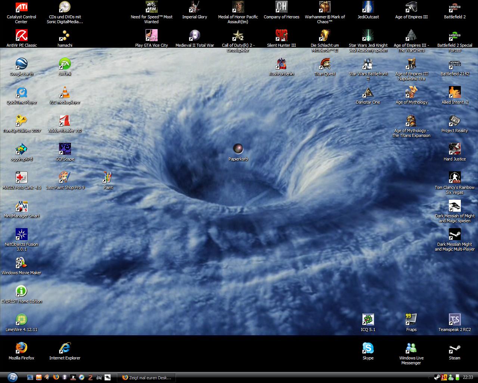The image size is (478, 383).
Task: Open Warhammer Mark of Chaos shortcut
Action: pyautogui.click(x=325, y=7)
